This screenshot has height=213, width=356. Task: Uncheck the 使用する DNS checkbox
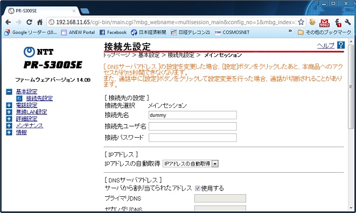point(198,188)
